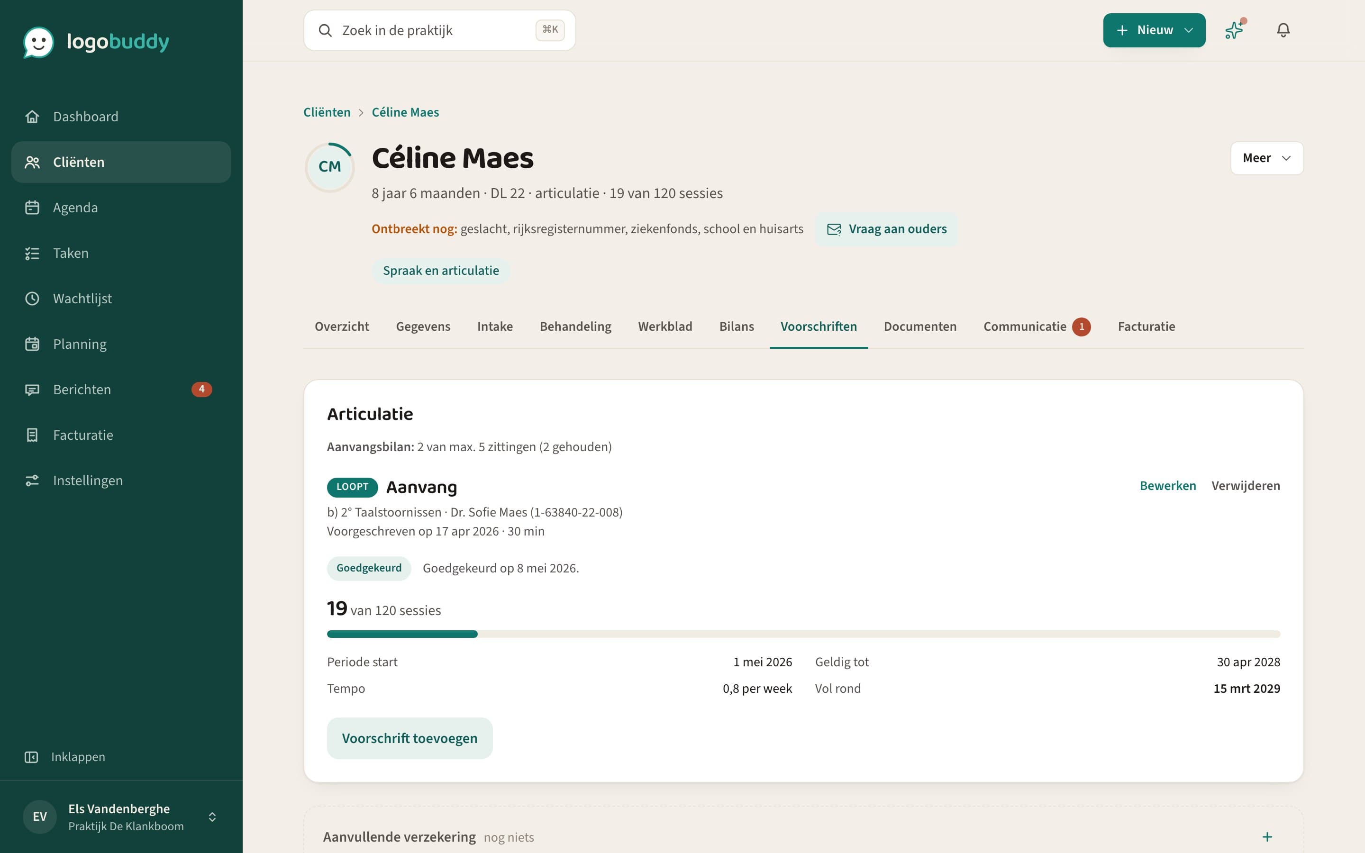
Task: Open the Nieuw dropdown button
Action: click(x=1154, y=30)
